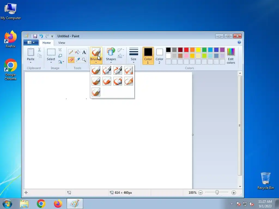The image size is (279, 209).
Task: Activate Color 1 foreground button
Action: pos(148,56)
